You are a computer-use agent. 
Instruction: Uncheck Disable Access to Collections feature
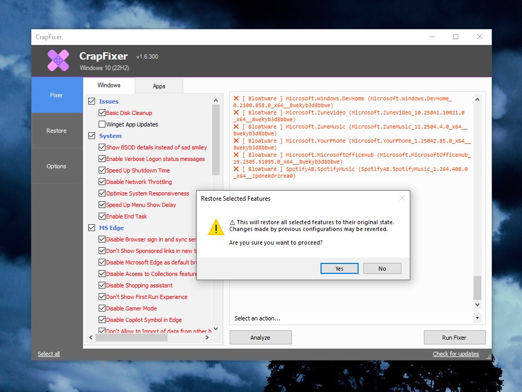[102, 274]
